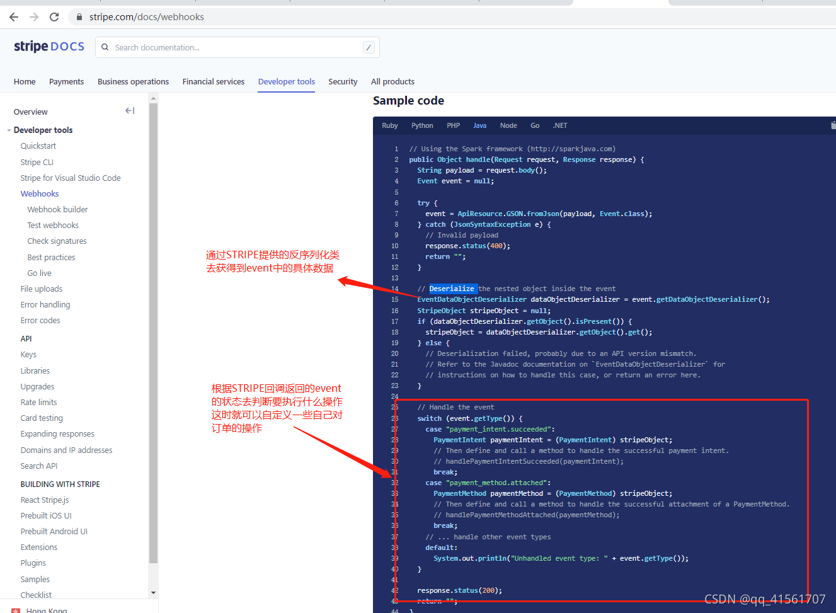Switch the sample code to Ruby
The image size is (836, 613).
pyautogui.click(x=390, y=125)
